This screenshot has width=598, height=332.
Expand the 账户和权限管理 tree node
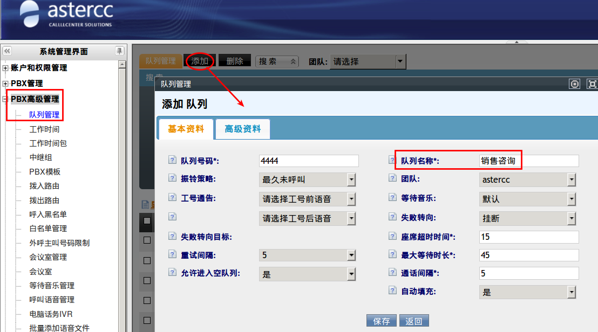pos(5,68)
